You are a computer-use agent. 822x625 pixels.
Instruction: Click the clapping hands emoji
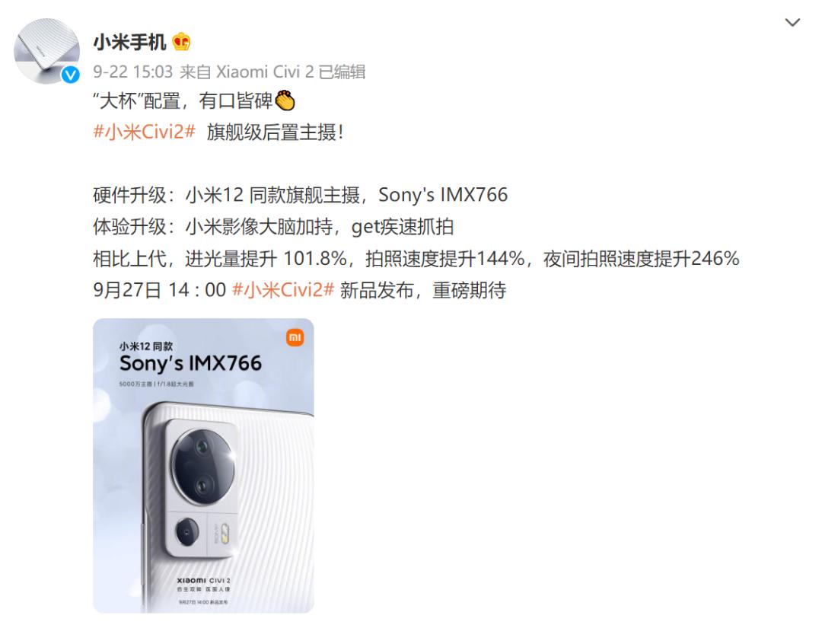[285, 100]
